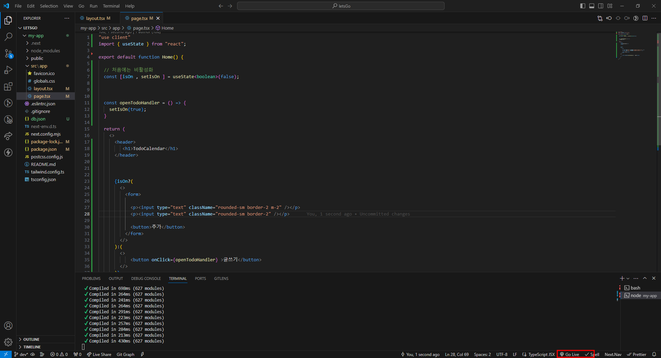661x358 pixels.
Task: Open terminal panel more actions ellipsis
Action: [x=636, y=278]
